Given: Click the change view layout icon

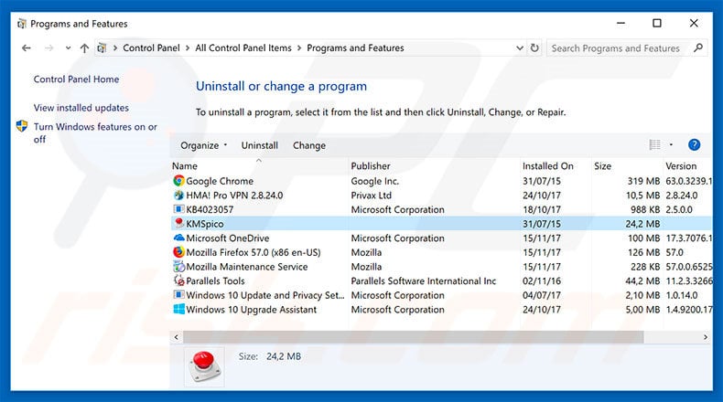Looking at the screenshot, I should point(654,145).
